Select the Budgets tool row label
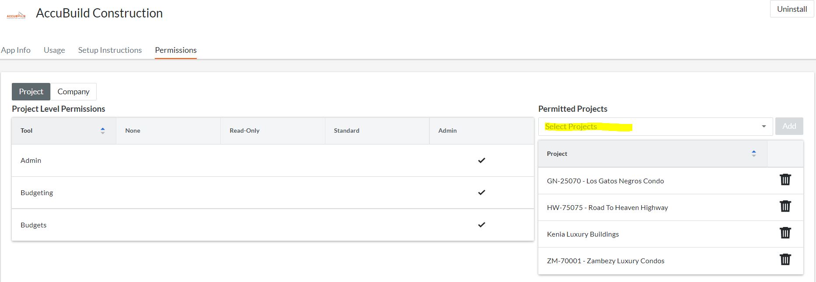Viewport: 816px width, 282px height. tap(33, 225)
